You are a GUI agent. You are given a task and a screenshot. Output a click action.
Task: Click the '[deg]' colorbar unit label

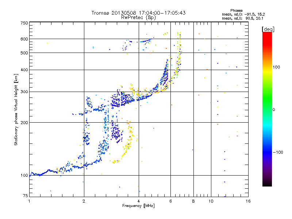click(268, 29)
